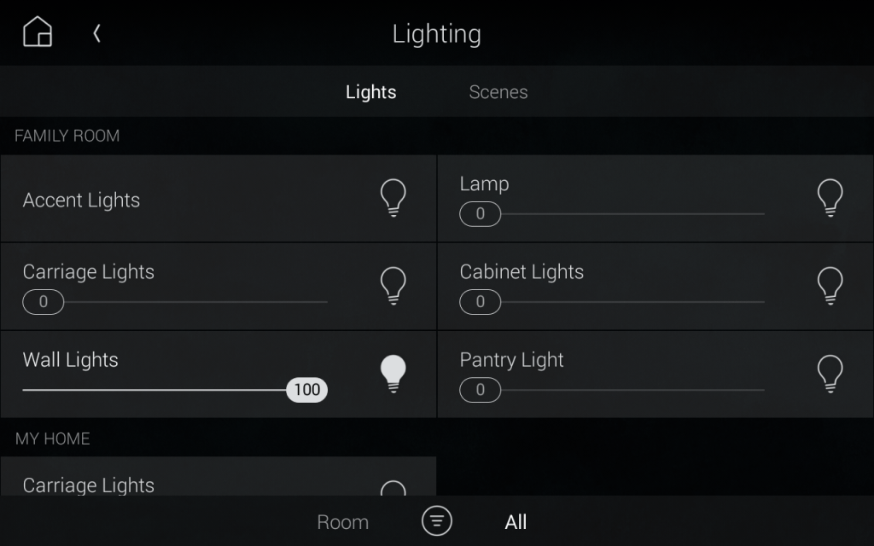Go to the home screen icon
The width and height of the screenshot is (874, 546).
coord(38,32)
